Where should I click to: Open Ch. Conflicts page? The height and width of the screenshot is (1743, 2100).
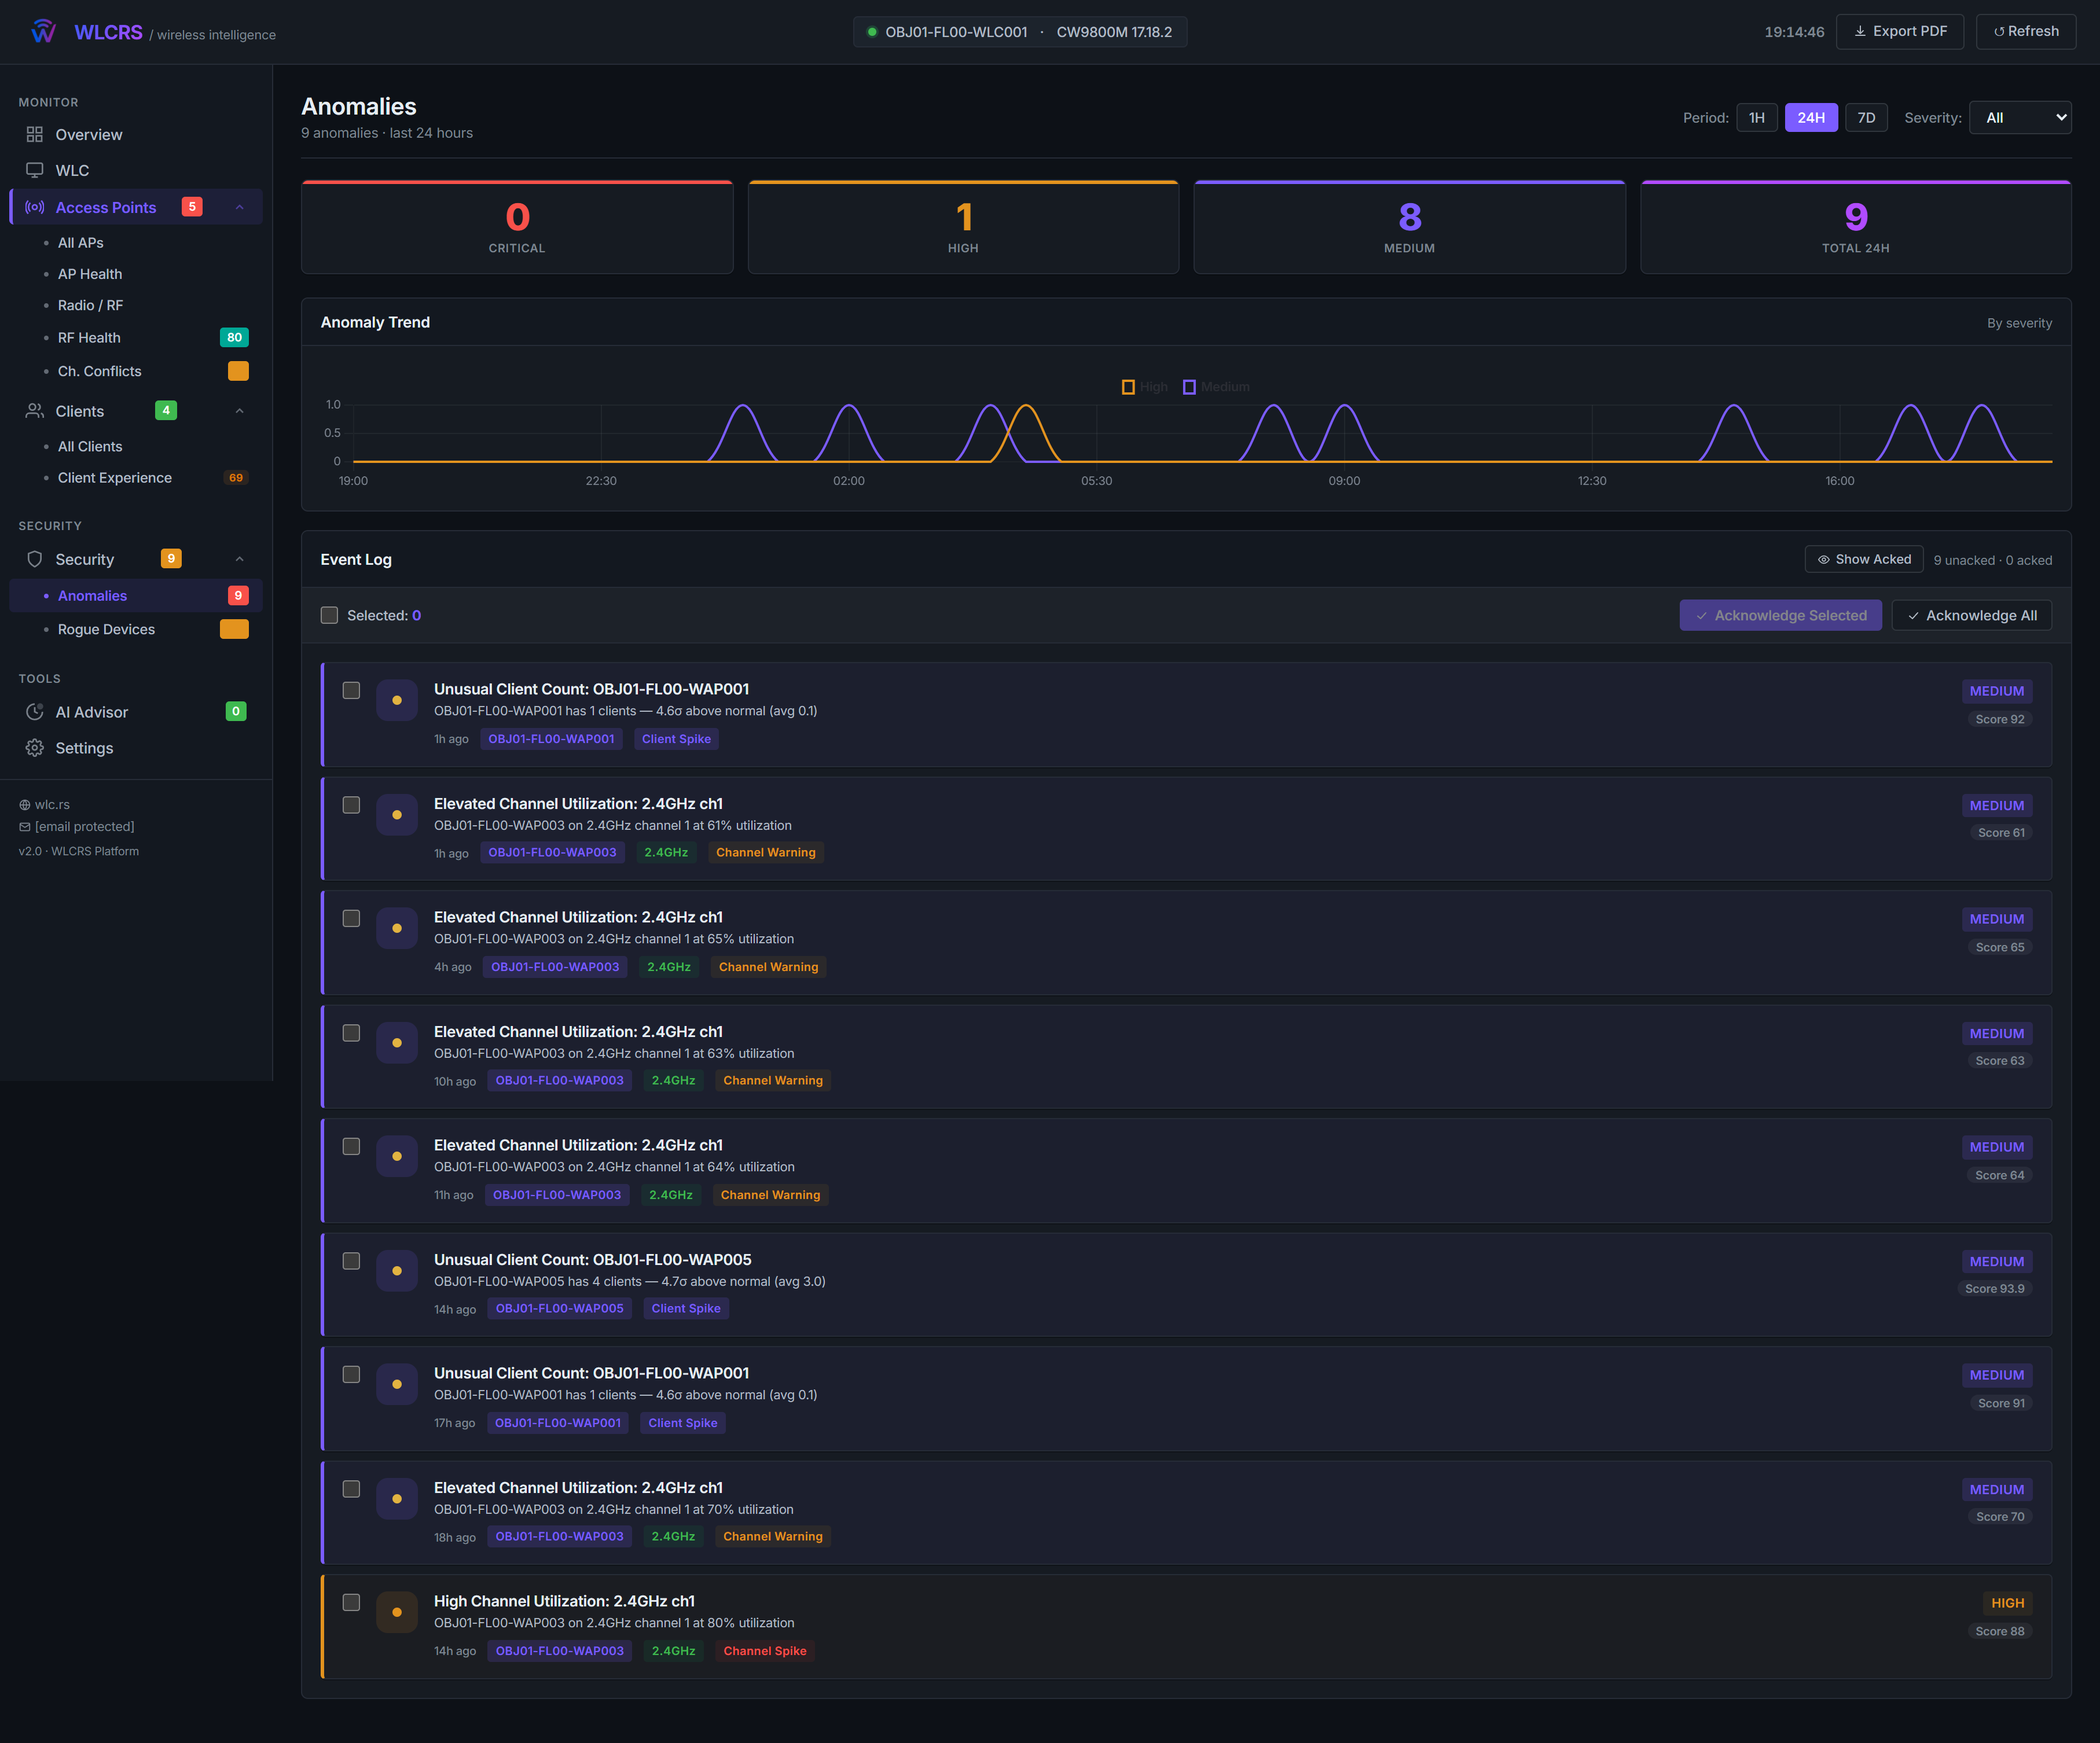click(100, 371)
